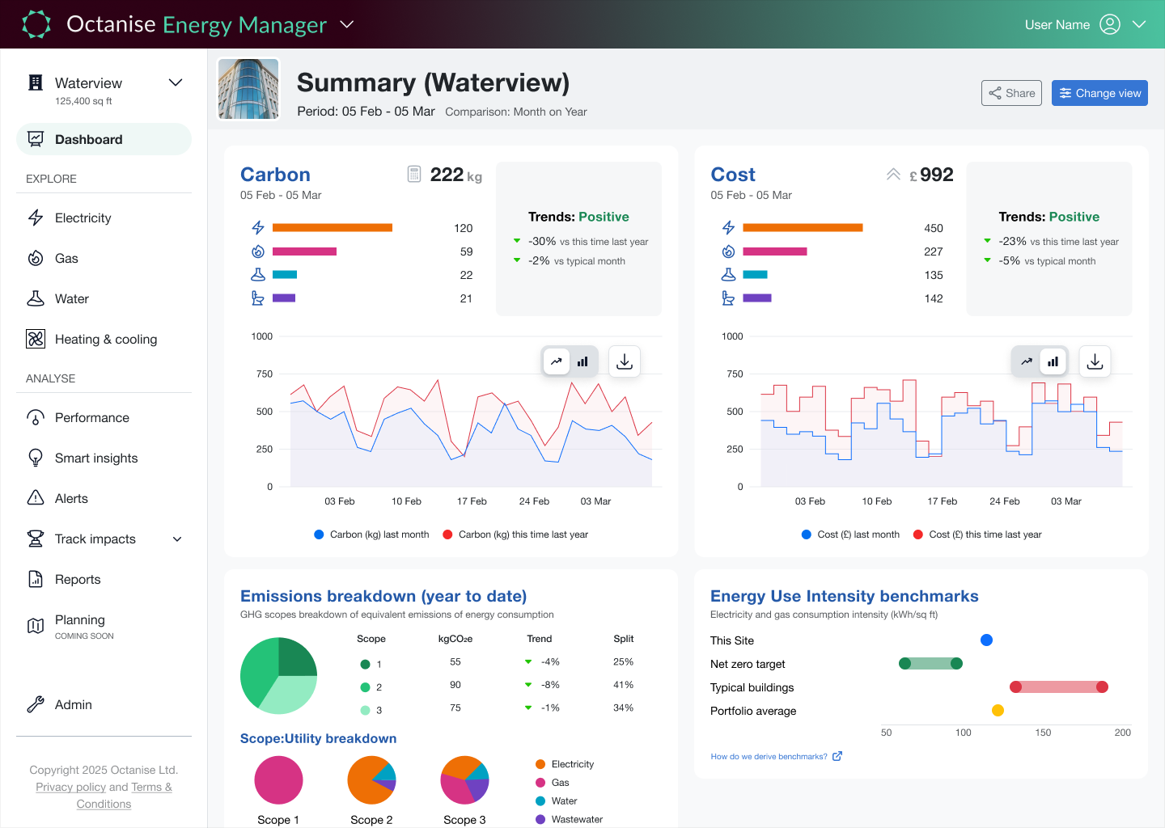Click the User Name label
Screen dimensions: 1165x828
click(x=1057, y=24)
